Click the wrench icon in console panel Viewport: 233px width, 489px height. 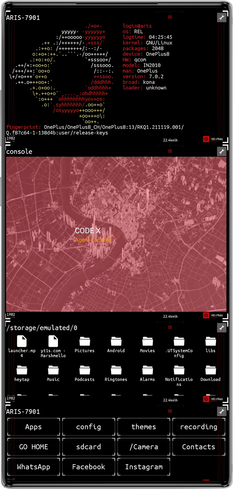pos(222,152)
